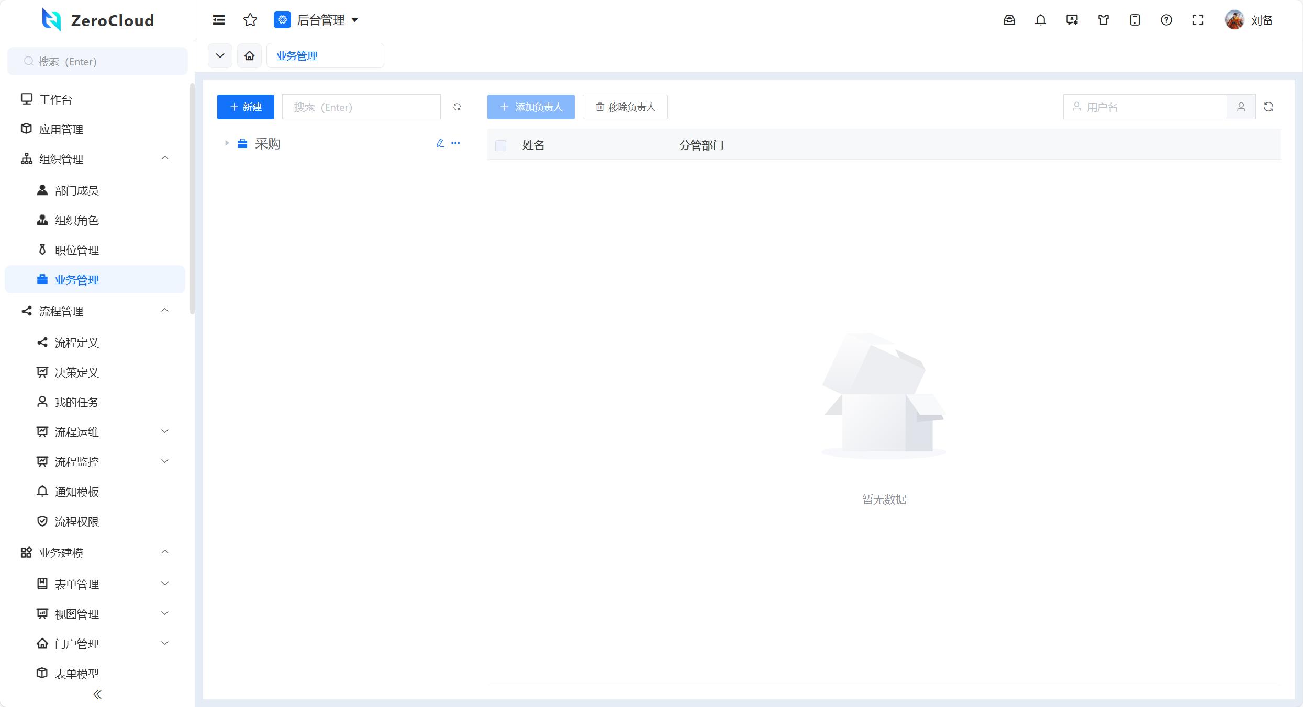Image resolution: width=1303 pixels, height=707 pixels.
Task: Switch to the 业务管理 tab
Action: point(297,55)
